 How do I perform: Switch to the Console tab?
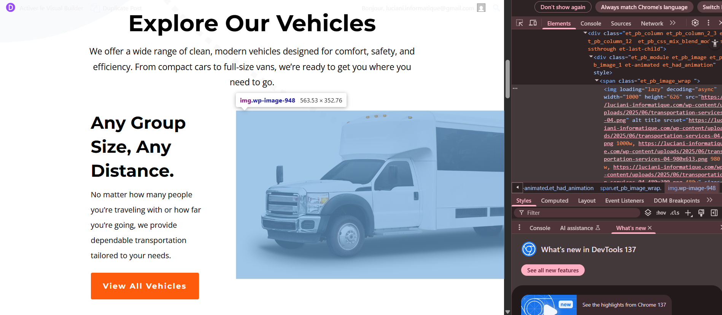tap(591, 23)
